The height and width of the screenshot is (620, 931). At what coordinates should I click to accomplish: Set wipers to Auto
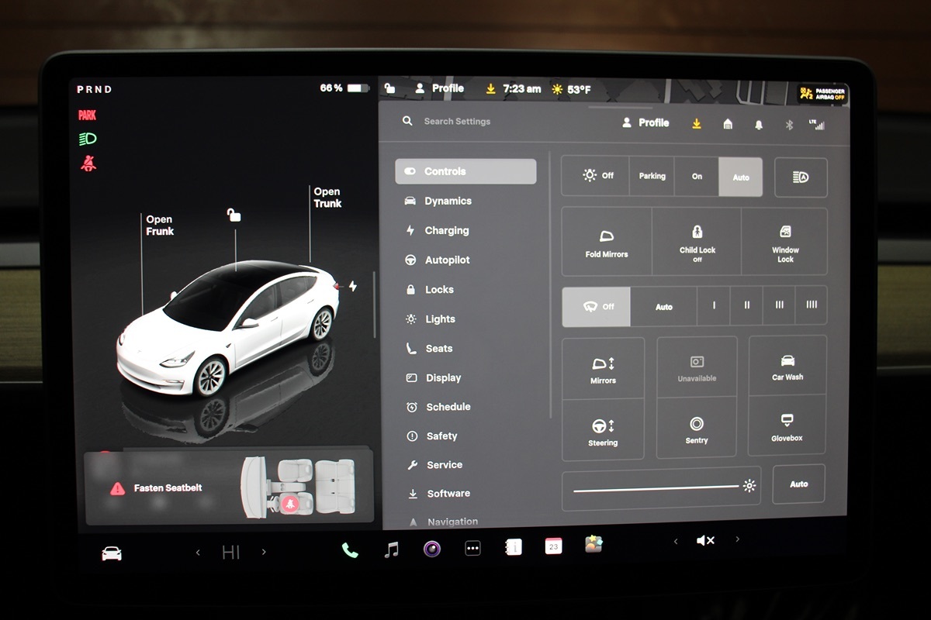pyautogui.click(x=664, y=307)
